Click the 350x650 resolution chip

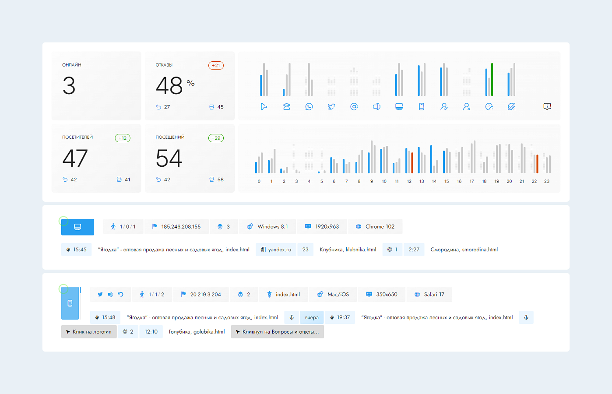382,295
